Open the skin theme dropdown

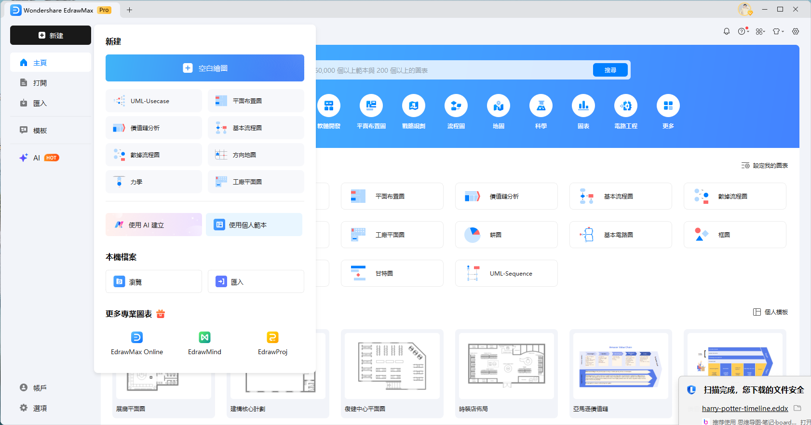pos(778,31)
